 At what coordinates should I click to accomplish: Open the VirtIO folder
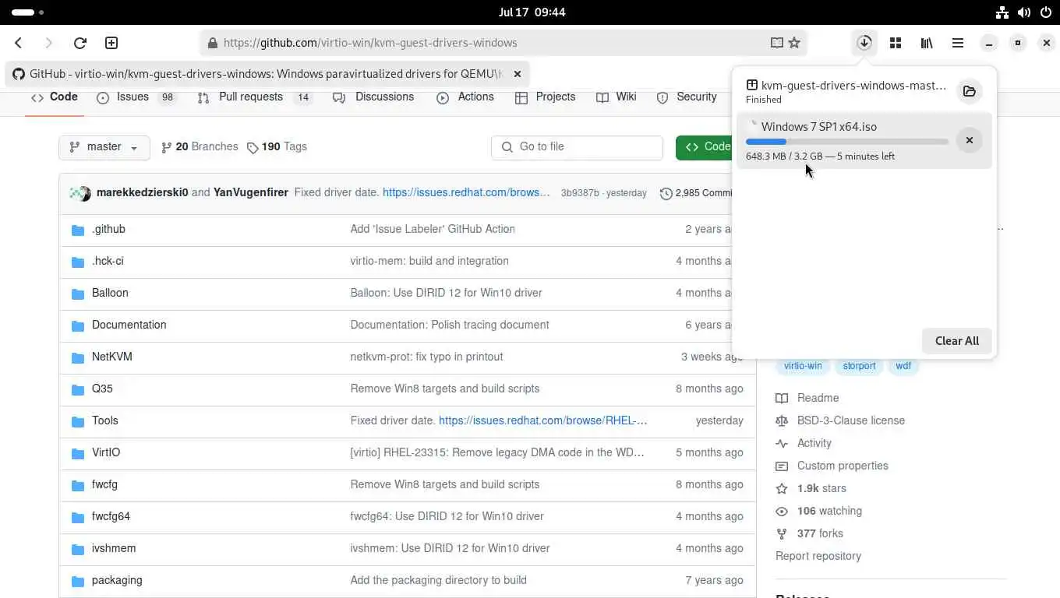[x=106, y=453]
